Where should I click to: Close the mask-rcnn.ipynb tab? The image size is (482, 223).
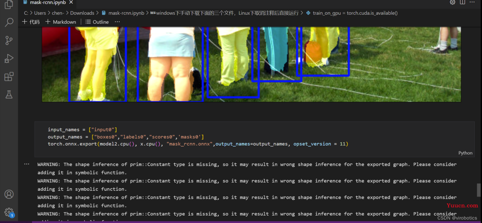pyautogui.click(x=71, y=2)
